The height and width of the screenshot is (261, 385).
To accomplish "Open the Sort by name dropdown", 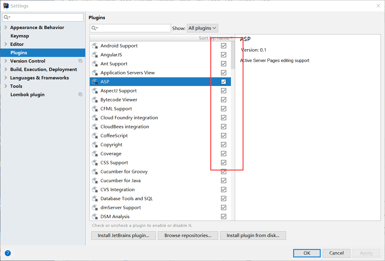I will coord(216,38).
